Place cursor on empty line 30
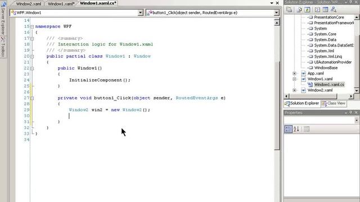The height and width of the screenshot is (202, 360). 69,116
